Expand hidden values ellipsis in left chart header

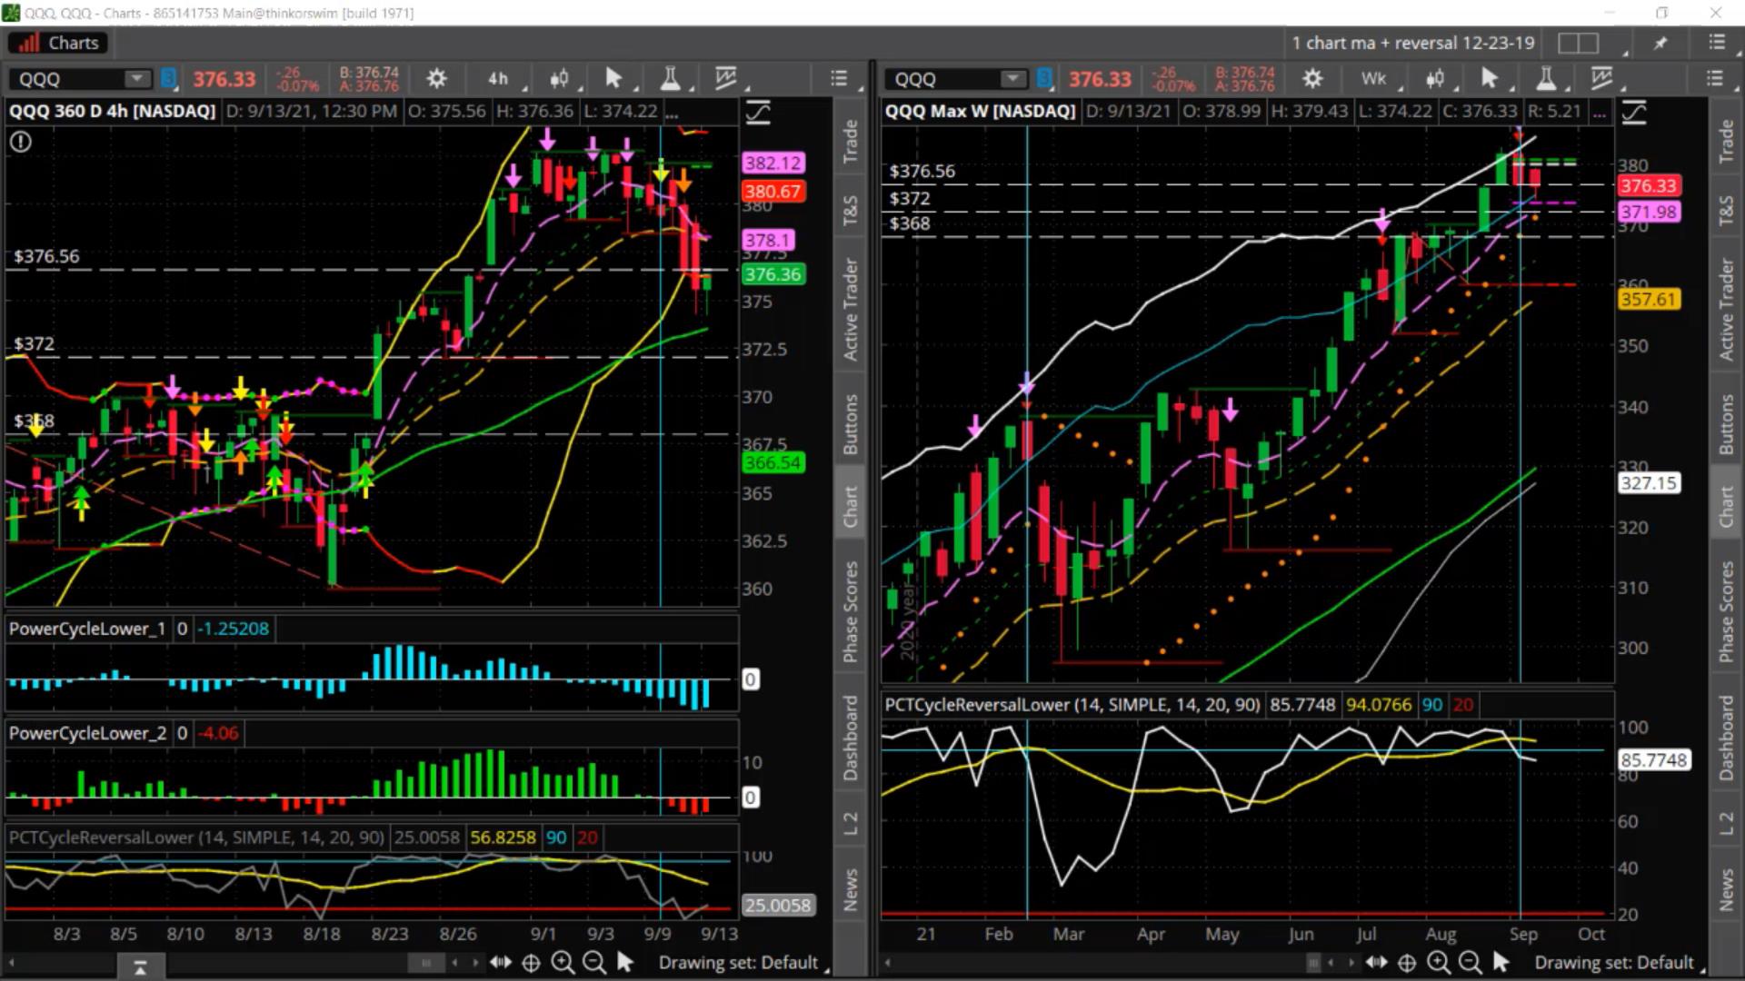[672, 112]
